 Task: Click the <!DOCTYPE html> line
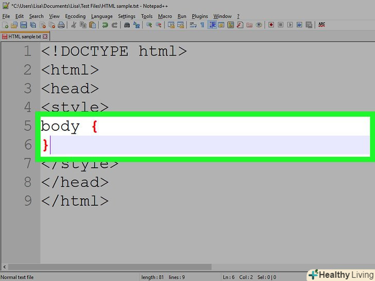(x=114, y=51)
